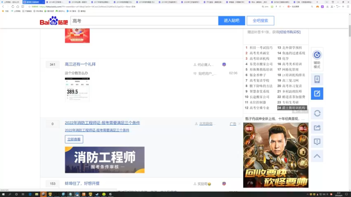Click the red thumbnail at top of feed

77,35
